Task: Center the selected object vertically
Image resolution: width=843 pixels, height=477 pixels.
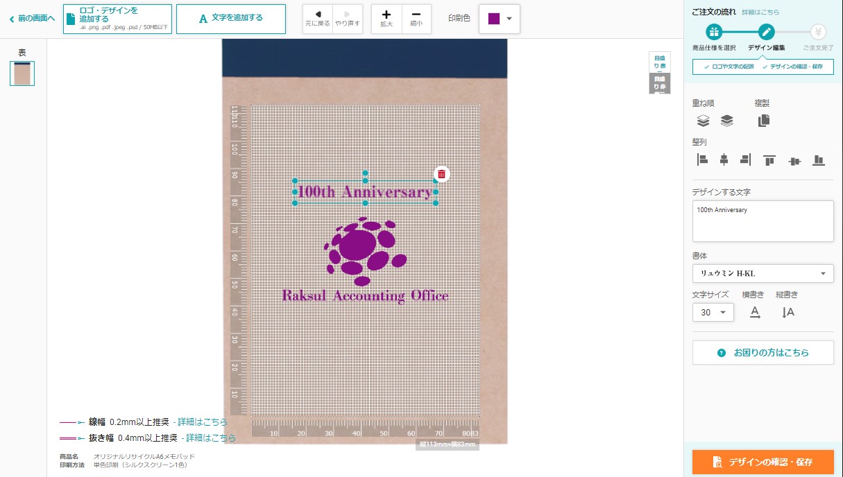Action: (x=794, y=161)
